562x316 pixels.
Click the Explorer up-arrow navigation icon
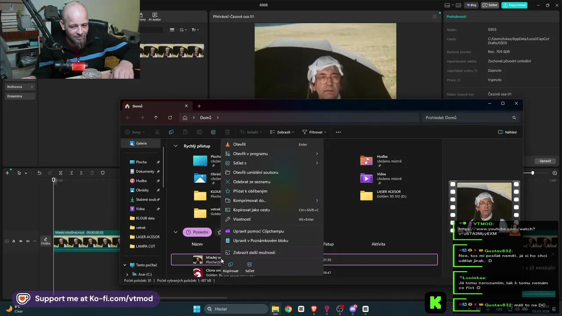156,118
